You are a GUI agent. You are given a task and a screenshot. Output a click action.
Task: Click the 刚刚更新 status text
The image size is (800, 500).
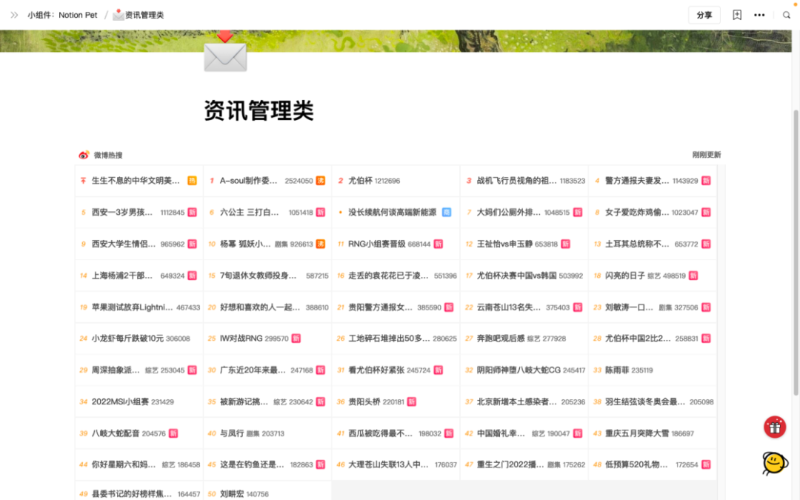(x=706, y=155)
